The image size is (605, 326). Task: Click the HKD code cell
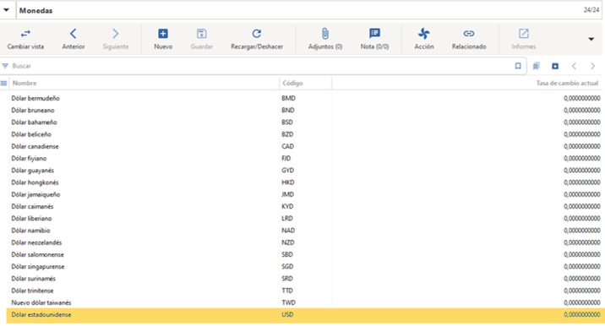[288, 182]
